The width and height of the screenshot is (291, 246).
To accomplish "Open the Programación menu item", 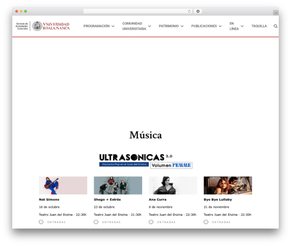I will tap(97, 26).
